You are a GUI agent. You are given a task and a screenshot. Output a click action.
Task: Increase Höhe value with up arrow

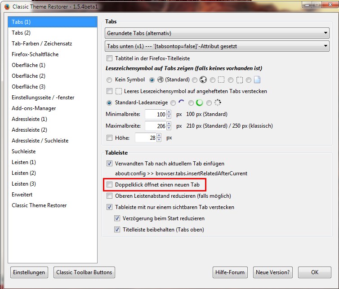(x=159, y=136)
